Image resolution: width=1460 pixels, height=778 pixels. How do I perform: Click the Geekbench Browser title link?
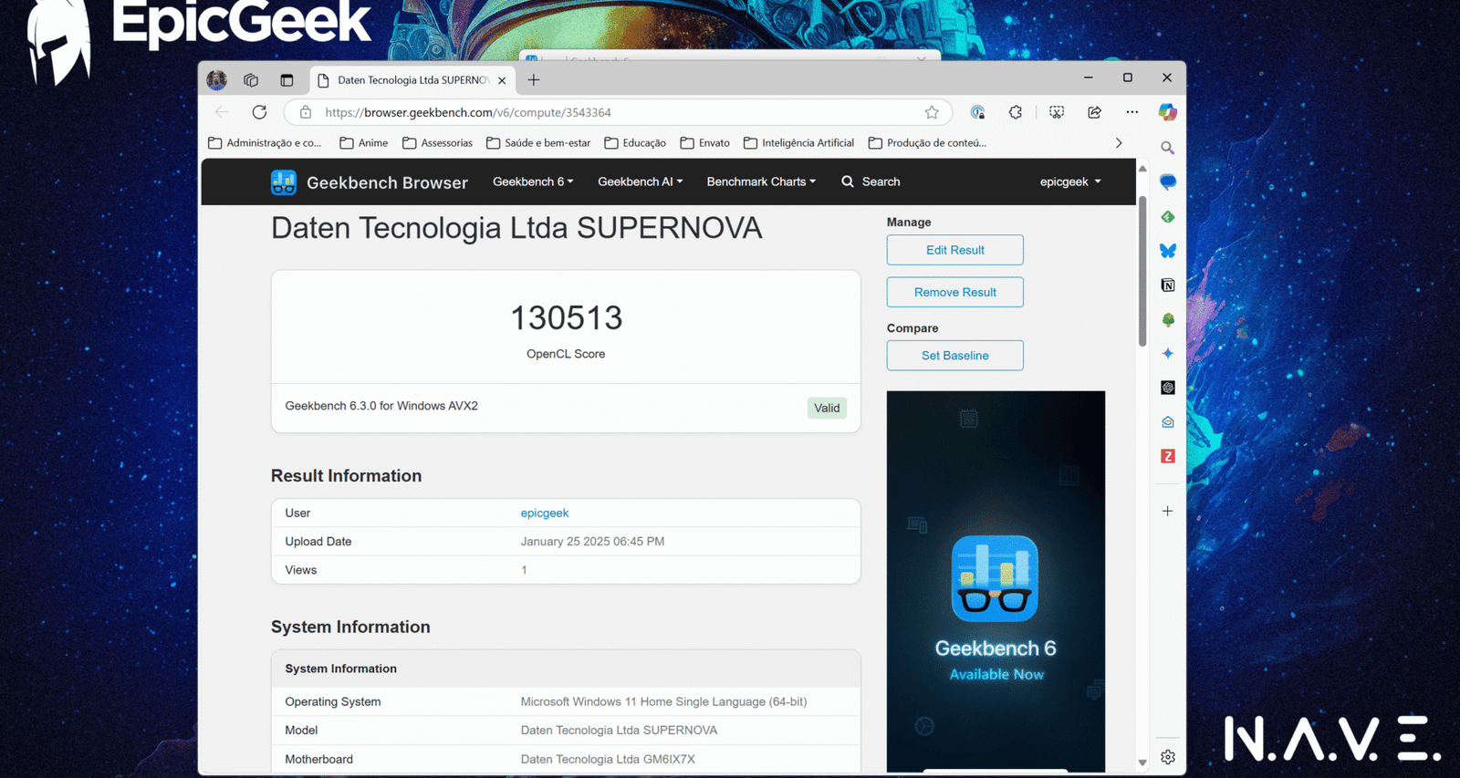(x=387, y=182)
